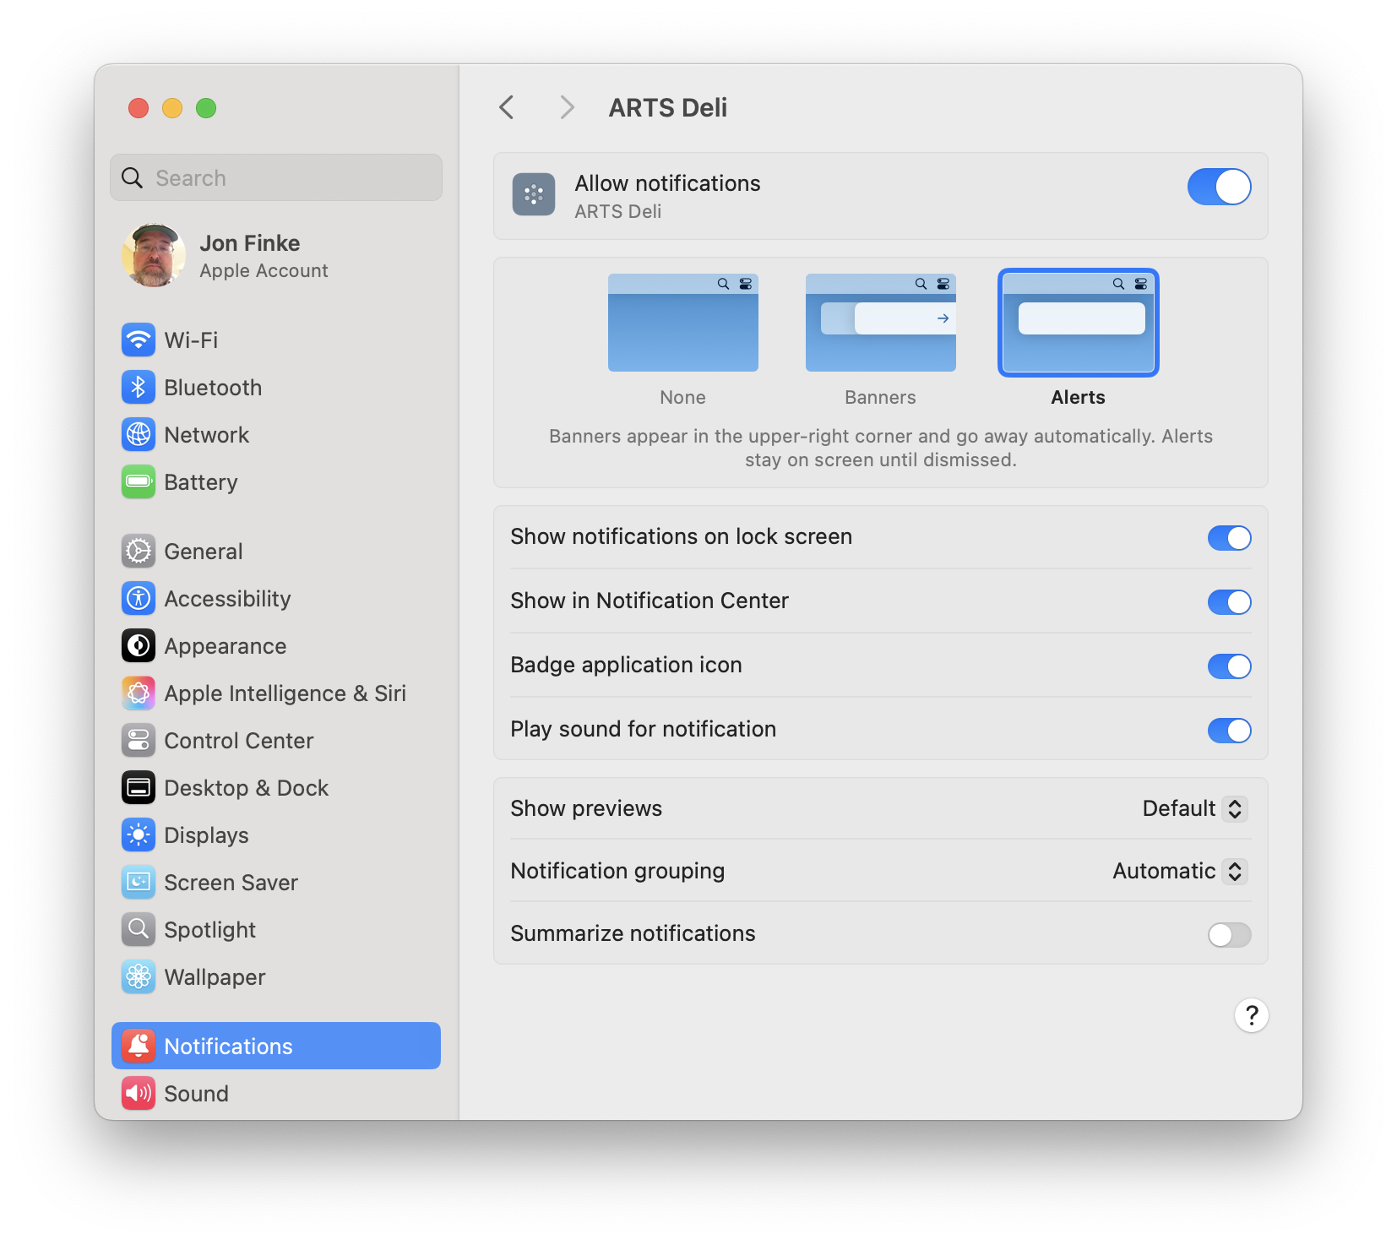Click the Displays sun icon
This screenshot has height=1245, width=1397.
(x=139, y=835)
